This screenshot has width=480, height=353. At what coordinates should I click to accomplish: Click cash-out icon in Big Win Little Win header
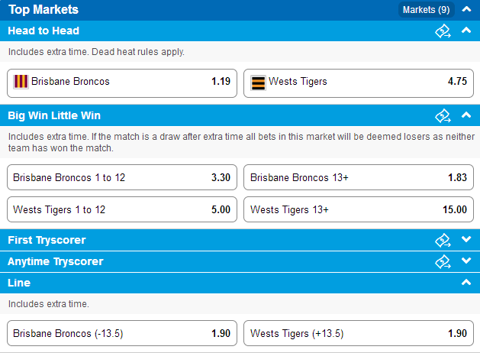(443, 115)
